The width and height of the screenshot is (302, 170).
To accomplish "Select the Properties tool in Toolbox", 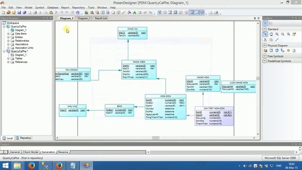I will point(294,34).
